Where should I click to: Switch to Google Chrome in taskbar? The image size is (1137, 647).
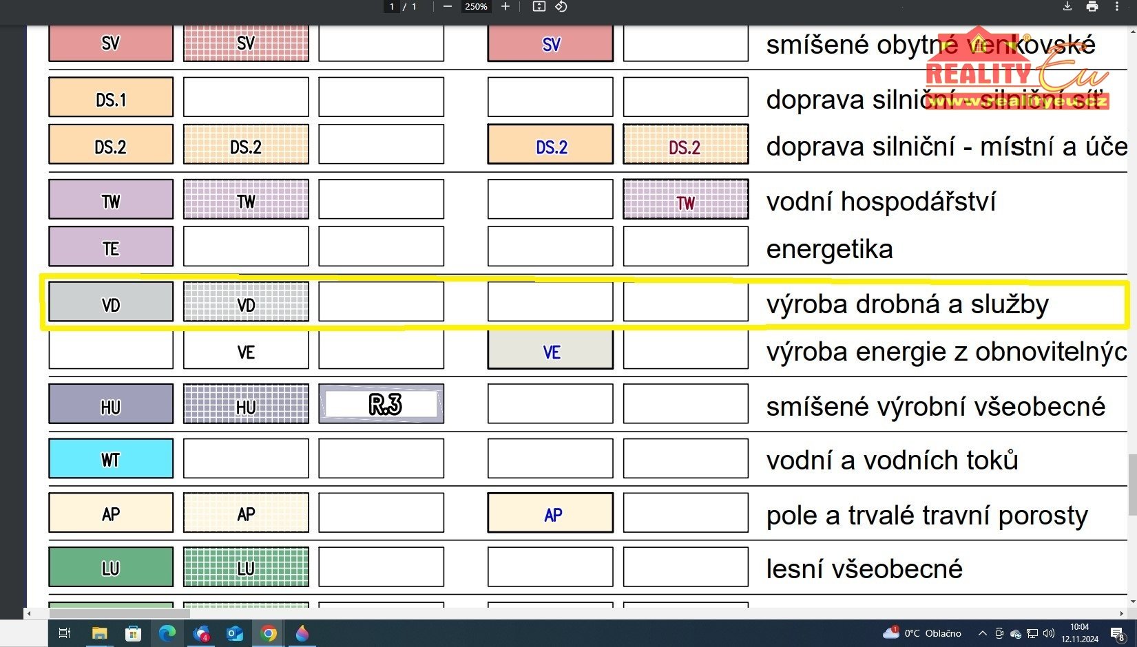point(269,633)
